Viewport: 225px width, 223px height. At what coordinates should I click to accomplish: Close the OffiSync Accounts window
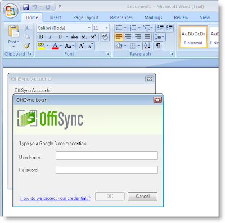click(150, 79)
